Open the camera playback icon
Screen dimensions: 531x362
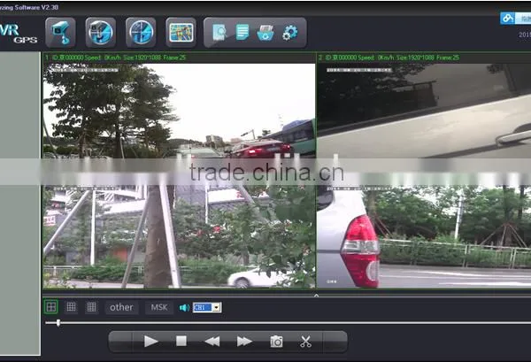click(x=101, y=33)
